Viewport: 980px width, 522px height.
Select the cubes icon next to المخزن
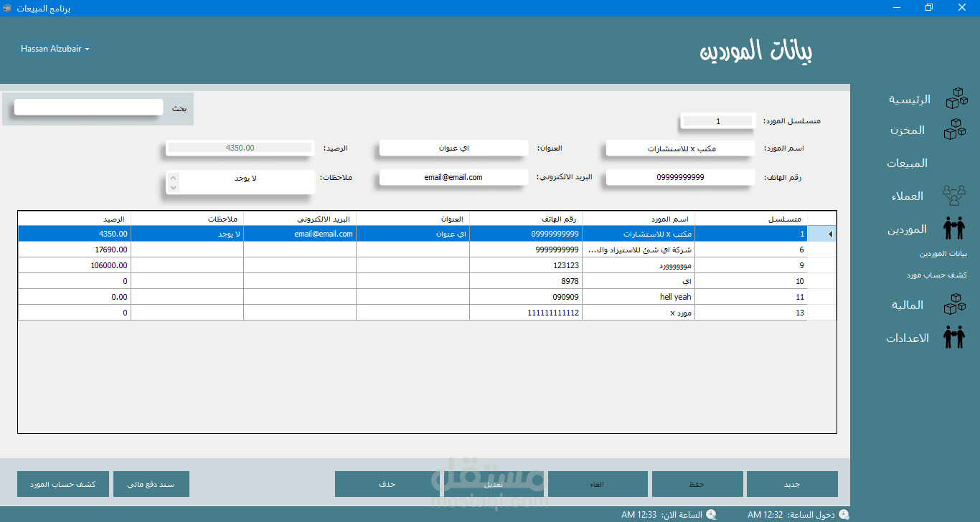955,130
